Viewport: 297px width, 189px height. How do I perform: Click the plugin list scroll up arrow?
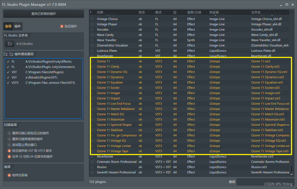click(292, 12)
